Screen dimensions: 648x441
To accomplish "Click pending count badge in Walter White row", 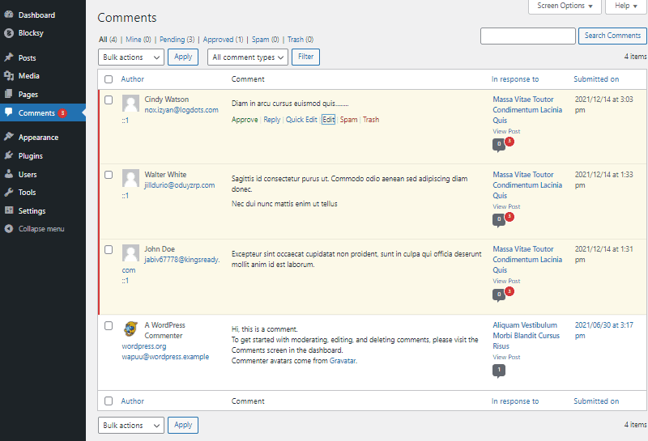I will [509, 216].
